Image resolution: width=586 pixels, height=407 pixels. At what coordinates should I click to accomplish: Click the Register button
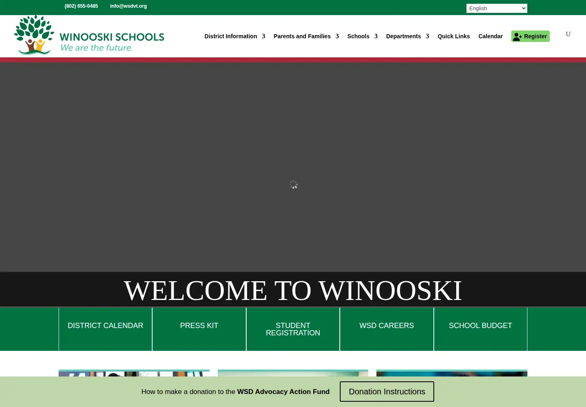tap(530, 36)
